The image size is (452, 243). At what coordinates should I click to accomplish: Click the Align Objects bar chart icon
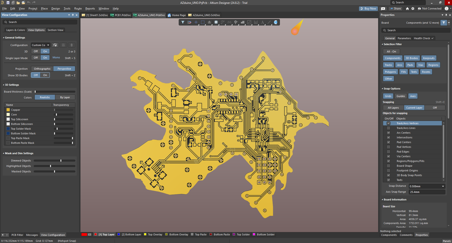pyautogui.click(x=209, y=22)
